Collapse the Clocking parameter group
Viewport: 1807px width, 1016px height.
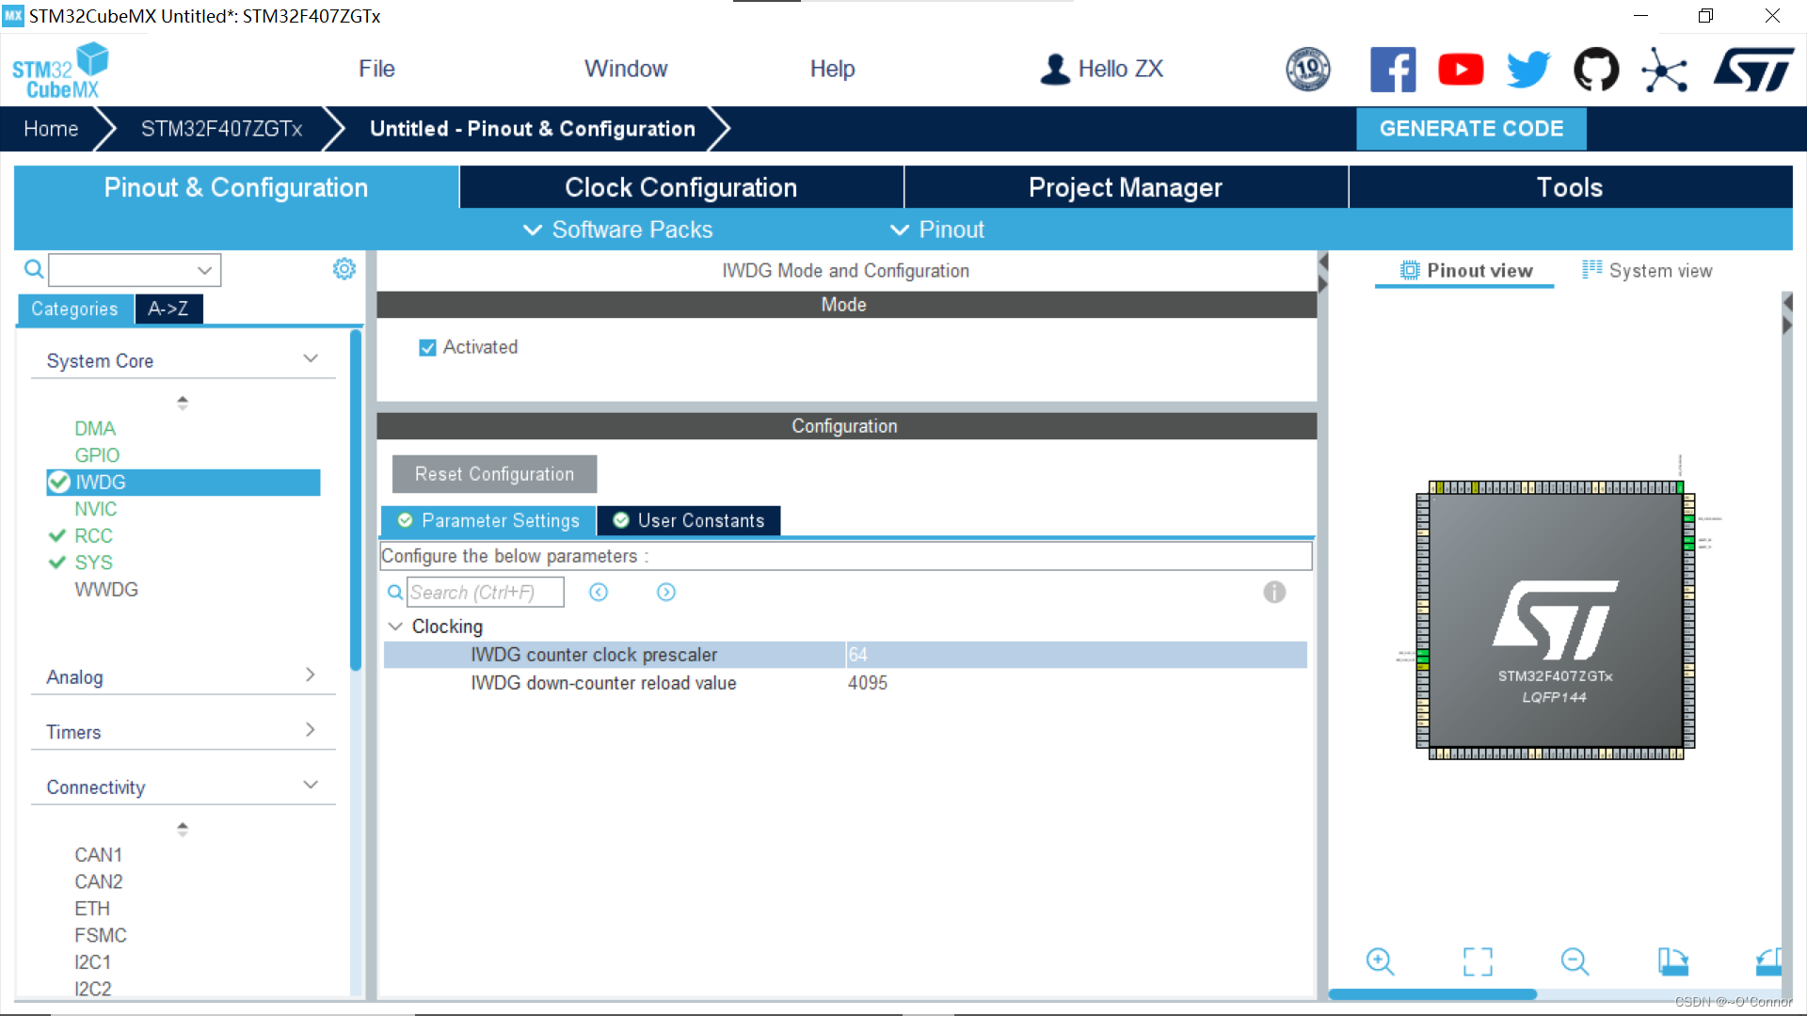coord(395,627)
